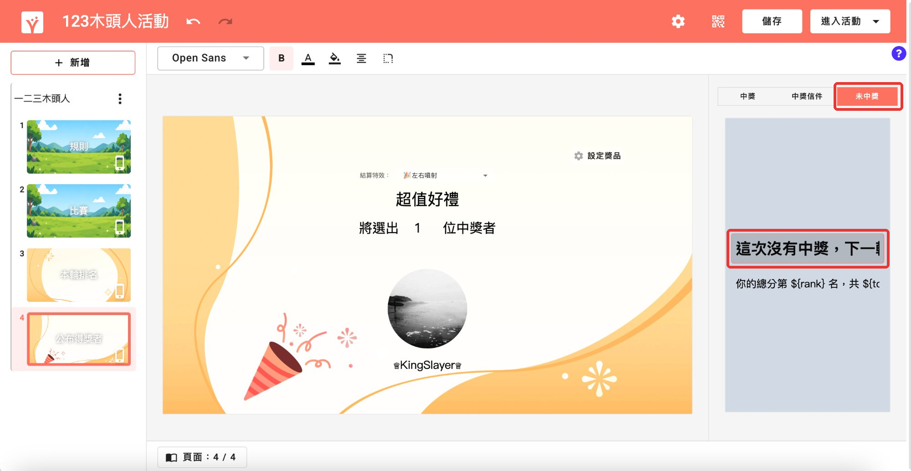
Task: Select the 未中獎 tab
Action: (867, 96)
